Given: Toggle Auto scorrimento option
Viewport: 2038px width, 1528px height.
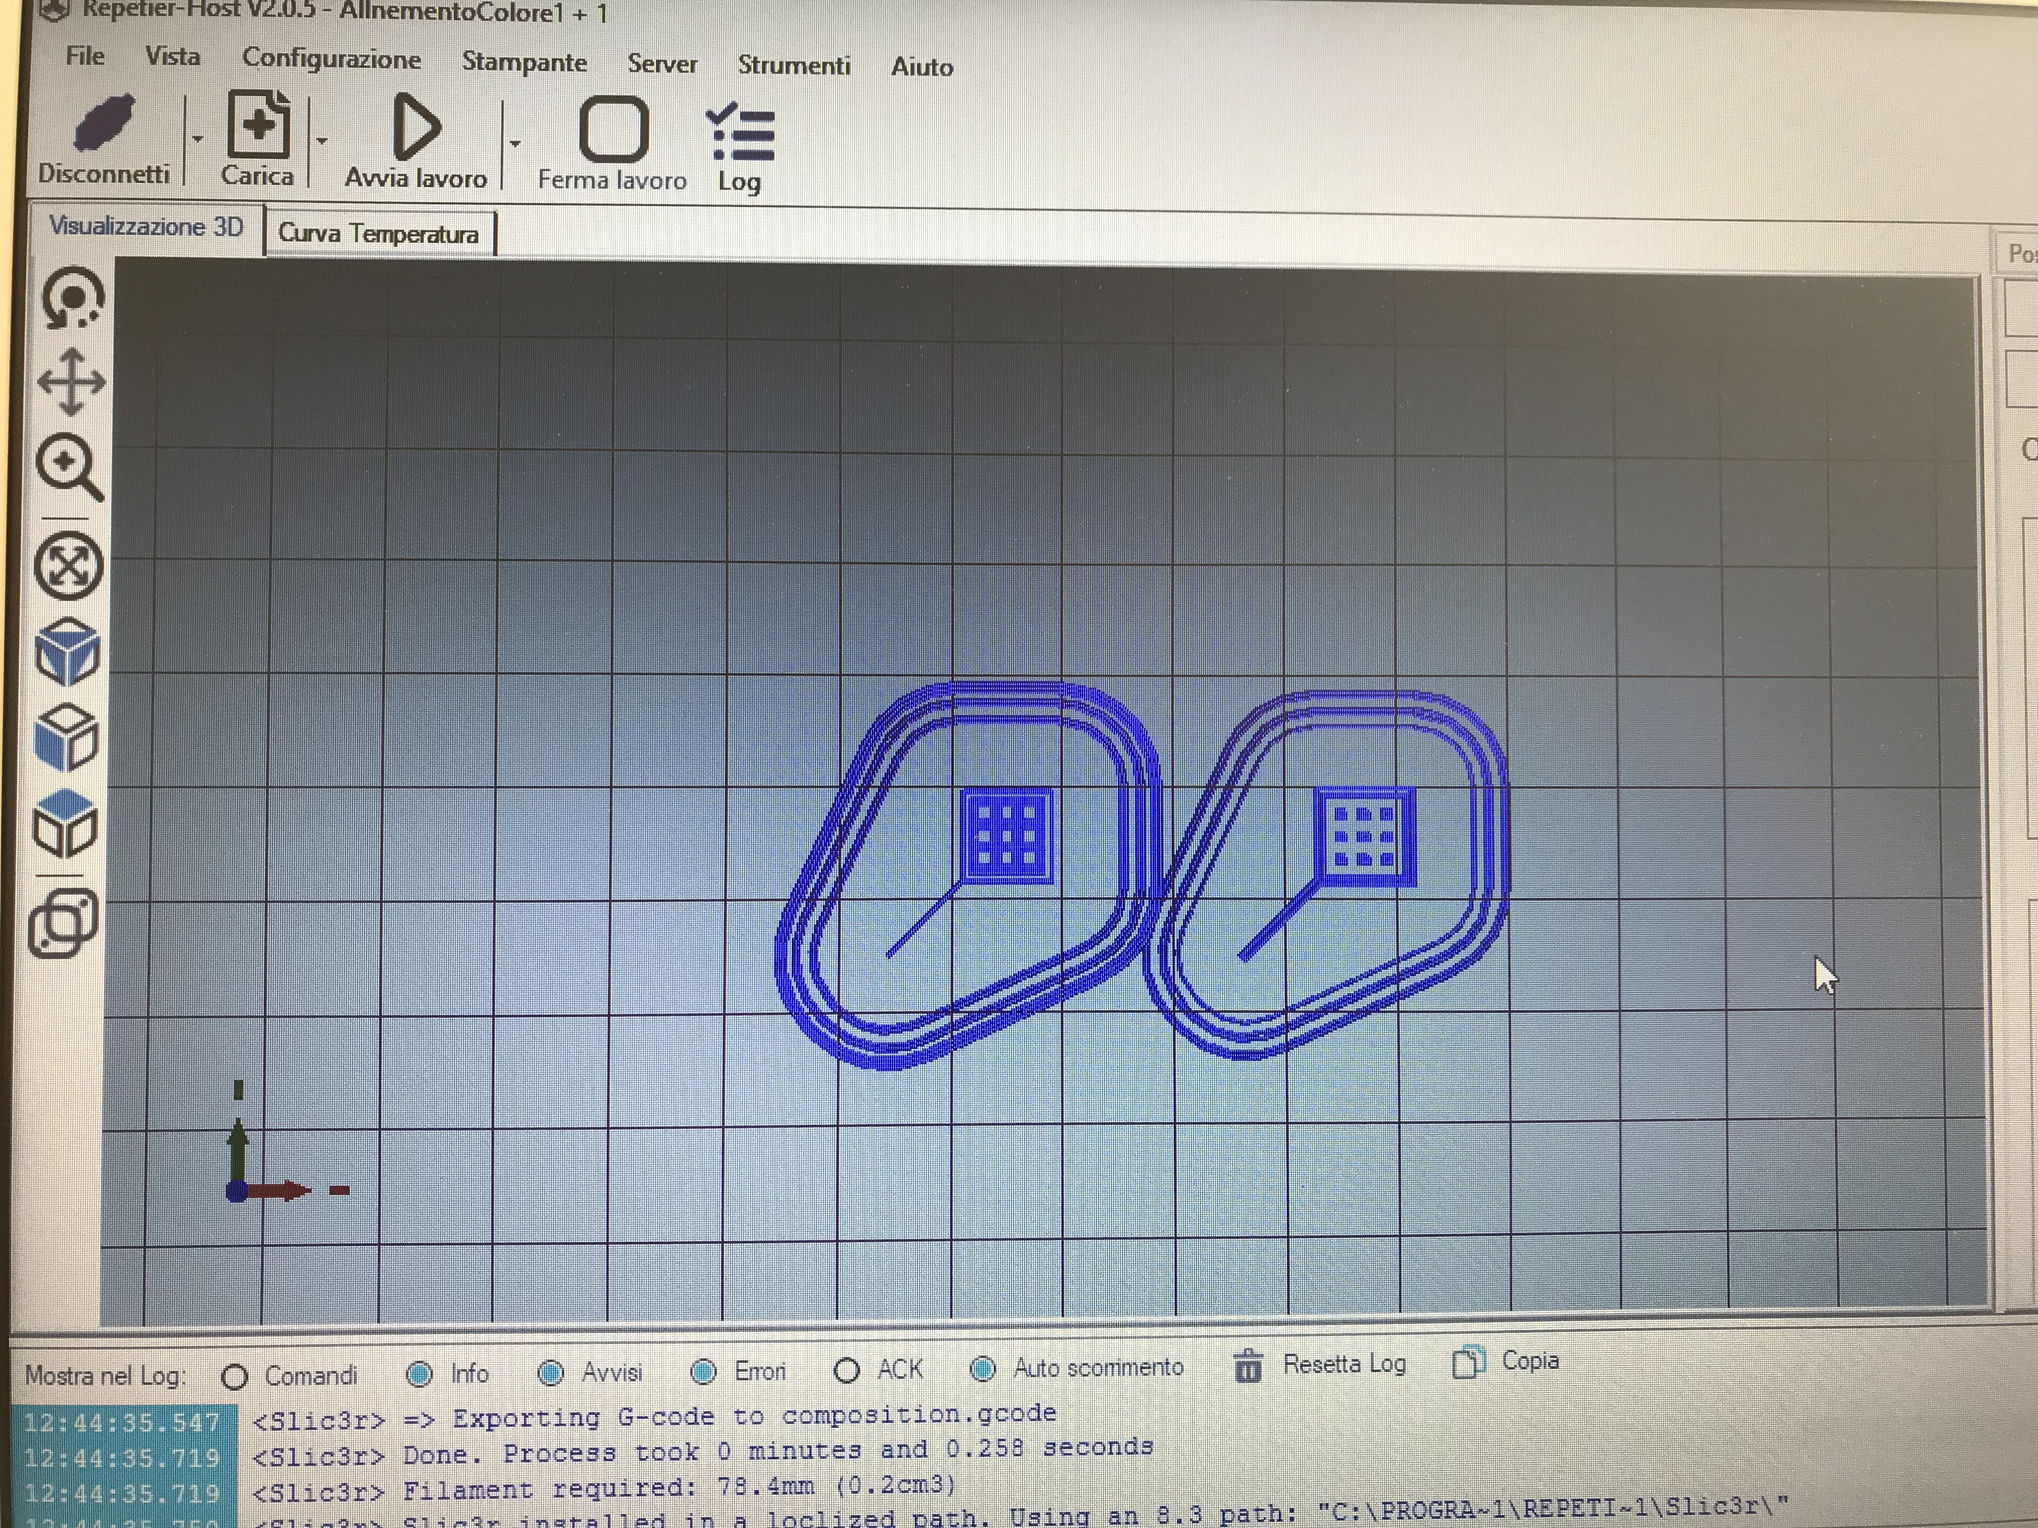Looking at the screenshot, I should point(983,1369).
